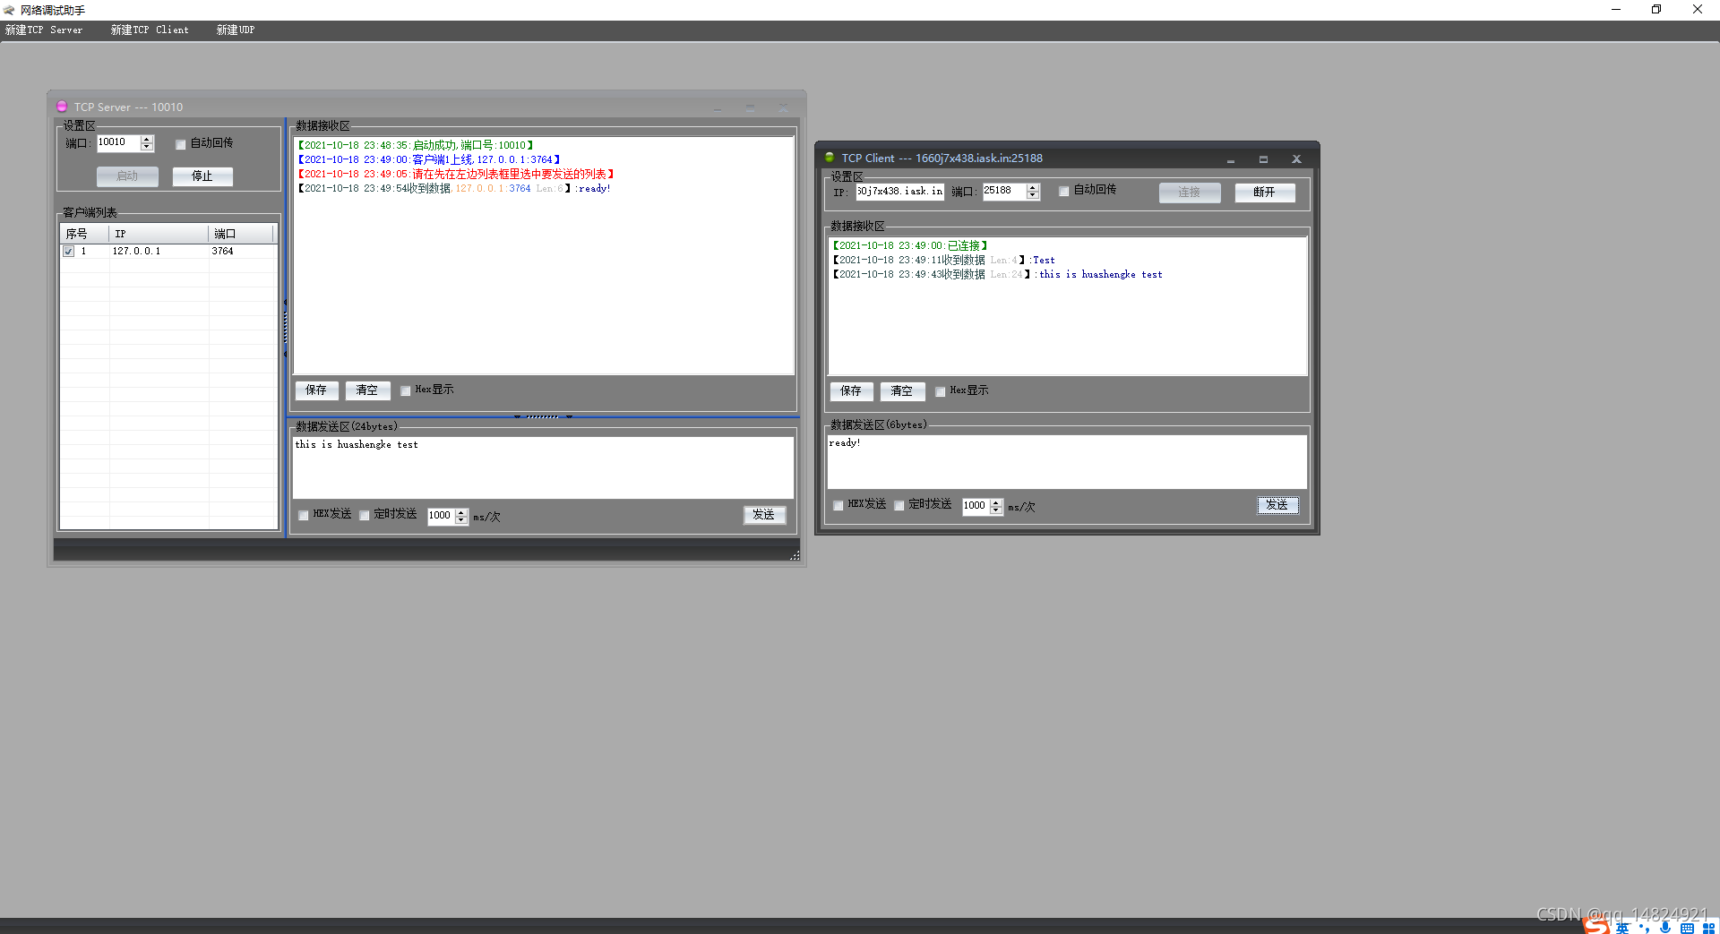Click 清空 in TCP Client receive area
Screen dimensions: 1720x934
(x=902, y=391)
